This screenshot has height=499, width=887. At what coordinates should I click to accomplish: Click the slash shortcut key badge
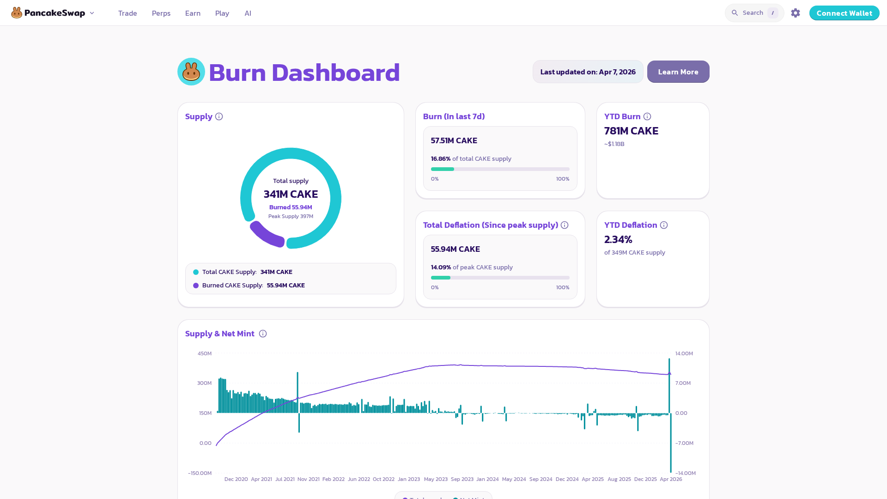point(773,13)
